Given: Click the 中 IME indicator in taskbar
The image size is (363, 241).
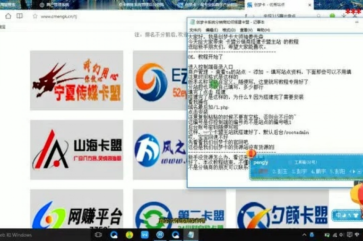Looking at the screenshot, I should tap(357, 235).
